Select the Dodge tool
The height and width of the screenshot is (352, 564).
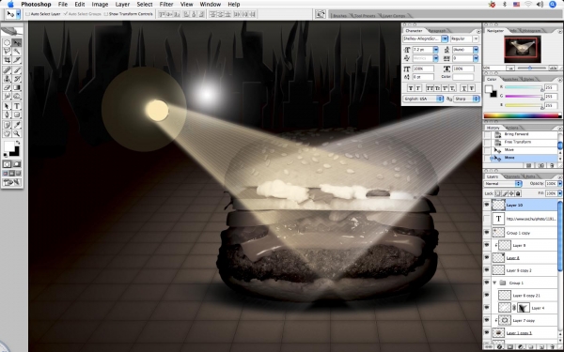coord(17,96)
